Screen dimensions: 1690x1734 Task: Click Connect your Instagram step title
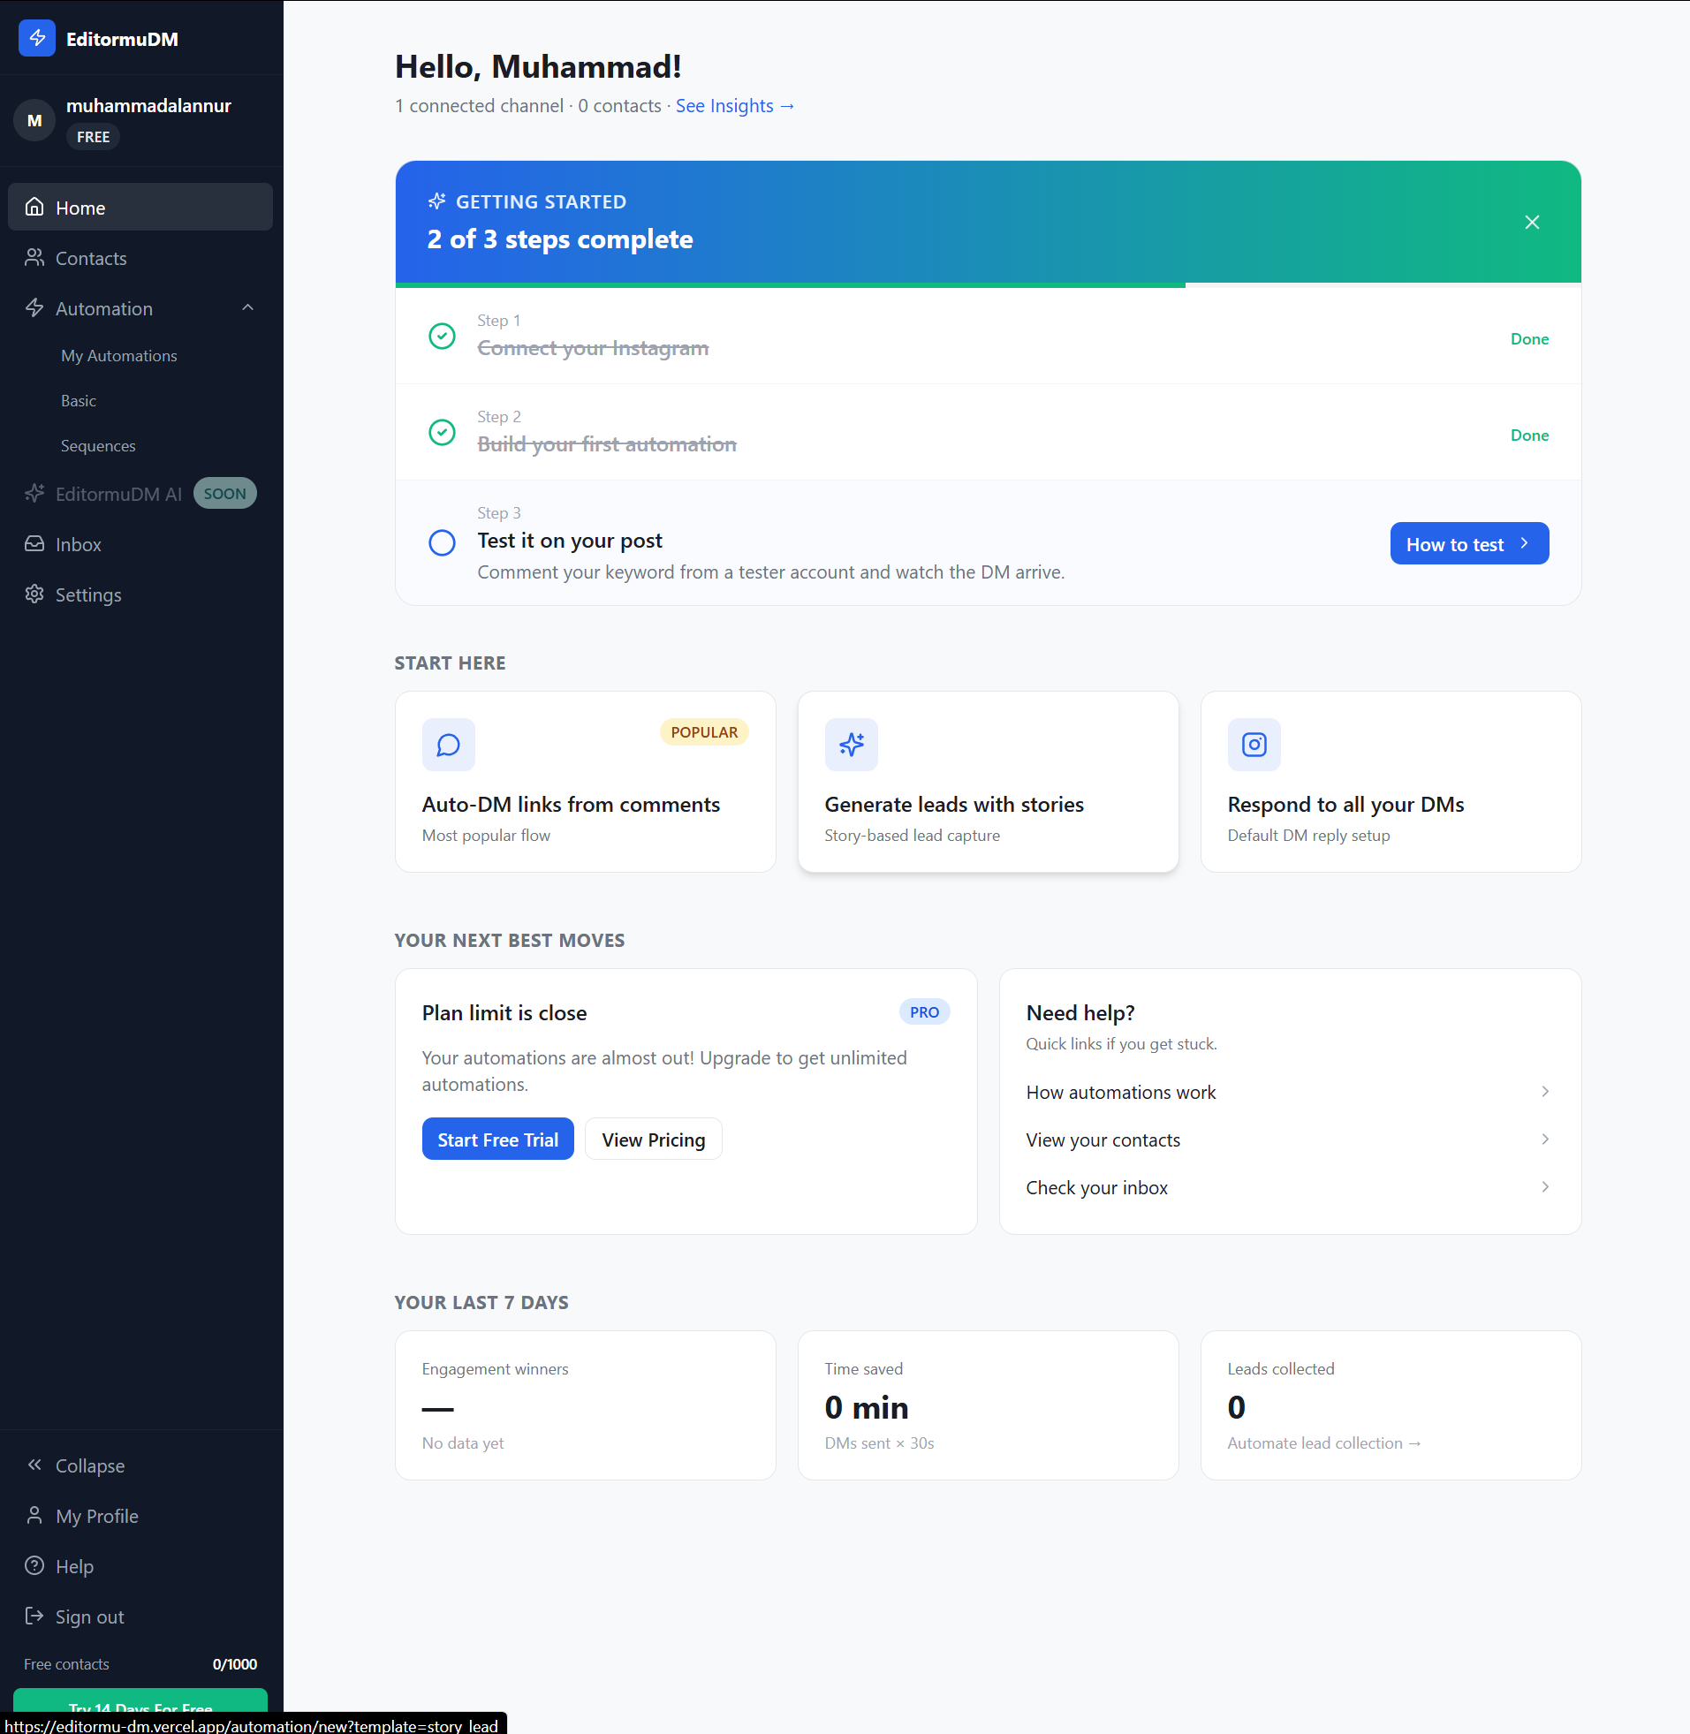click(593, 348)
